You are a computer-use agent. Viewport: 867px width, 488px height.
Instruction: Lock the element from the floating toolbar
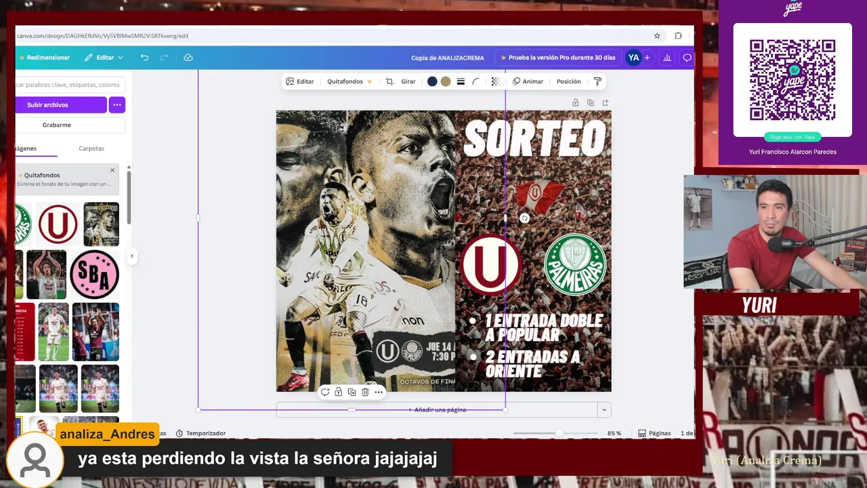click(x=339, y=392)
